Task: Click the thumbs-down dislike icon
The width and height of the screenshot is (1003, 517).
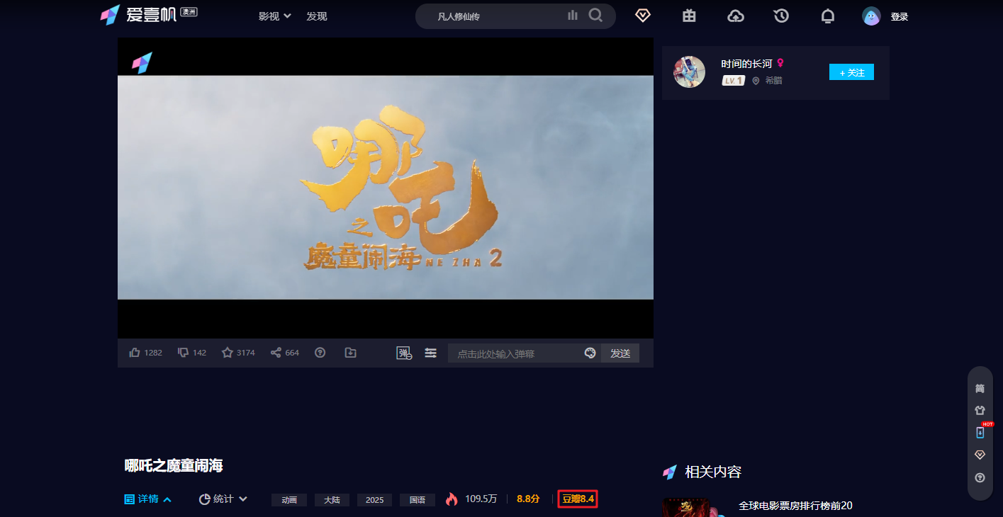Action: coord(183,353)
